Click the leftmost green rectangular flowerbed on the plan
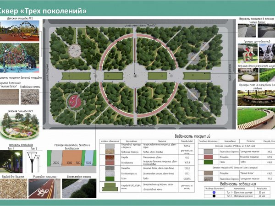 pos(76,76)
